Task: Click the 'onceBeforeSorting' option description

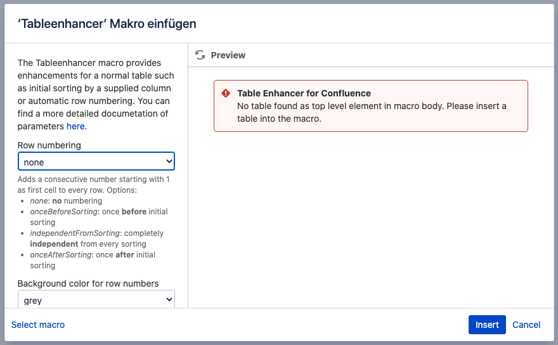Action: (x=98, y=212)
